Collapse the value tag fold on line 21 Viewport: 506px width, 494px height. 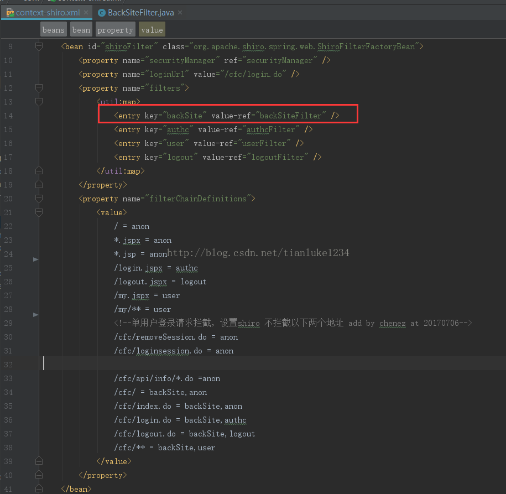pos(39,212)
